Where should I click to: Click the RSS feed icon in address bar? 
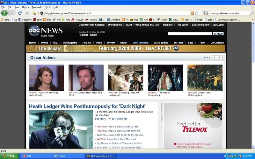point(192,13)
